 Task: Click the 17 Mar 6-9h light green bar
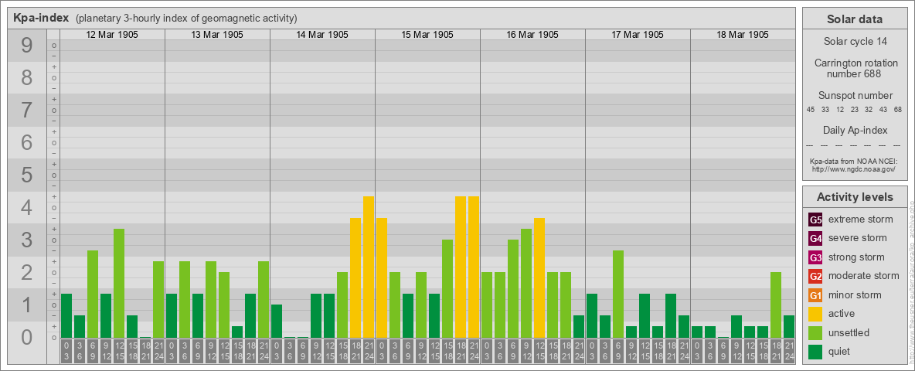(618, 294)
